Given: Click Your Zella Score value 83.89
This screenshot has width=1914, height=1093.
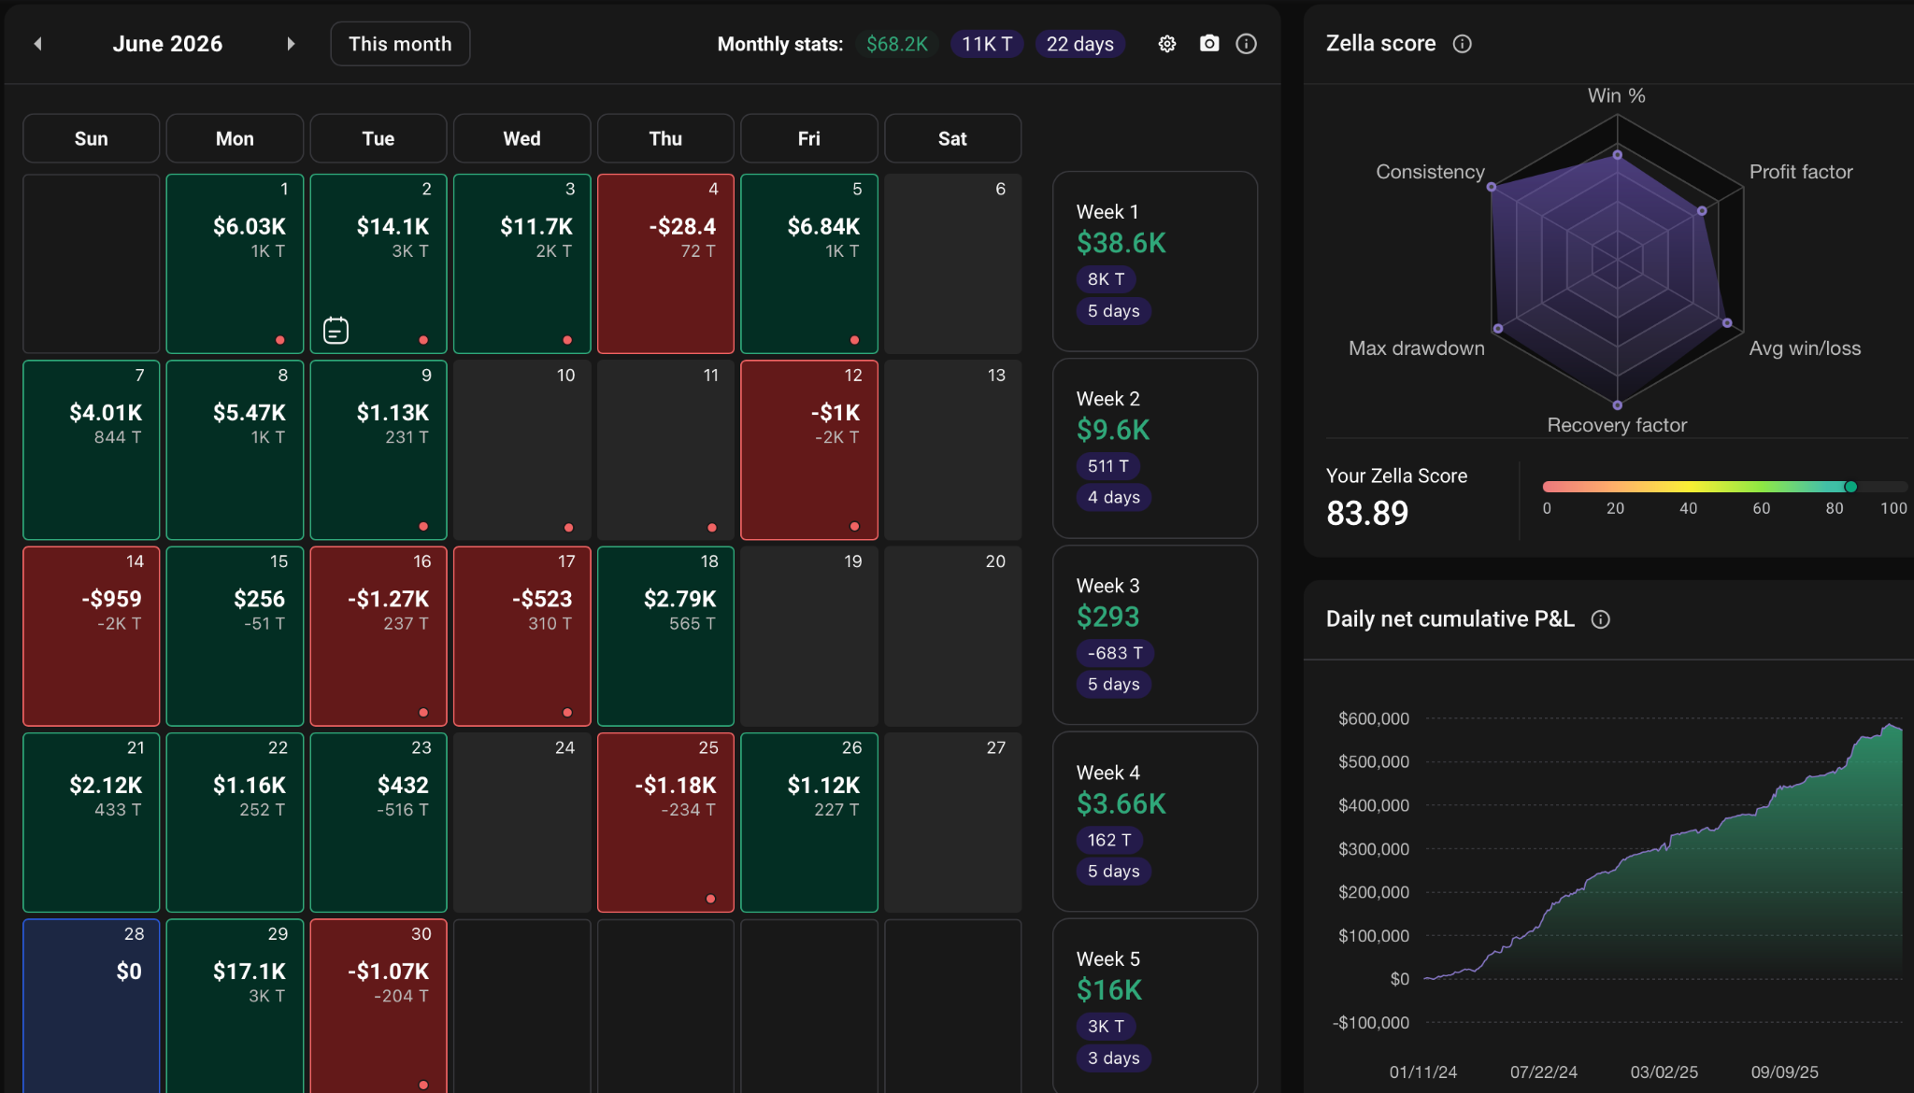Looking at the screenshot, I should click(x=1367, y=514).
